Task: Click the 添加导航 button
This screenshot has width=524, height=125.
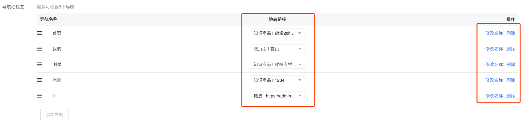Action: point(54,114)
